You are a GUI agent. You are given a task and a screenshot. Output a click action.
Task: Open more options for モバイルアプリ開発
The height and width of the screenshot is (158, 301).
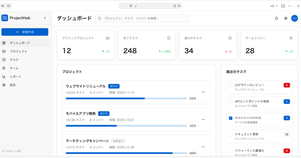203,119
